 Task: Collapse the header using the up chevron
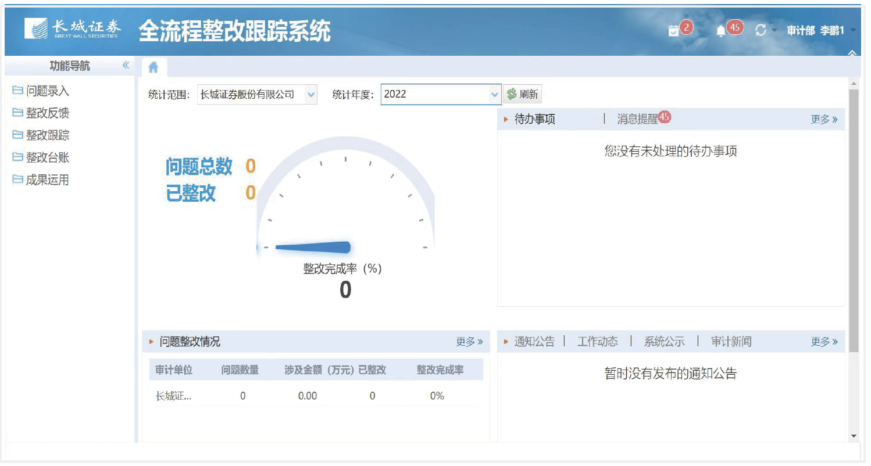[852, 53]
